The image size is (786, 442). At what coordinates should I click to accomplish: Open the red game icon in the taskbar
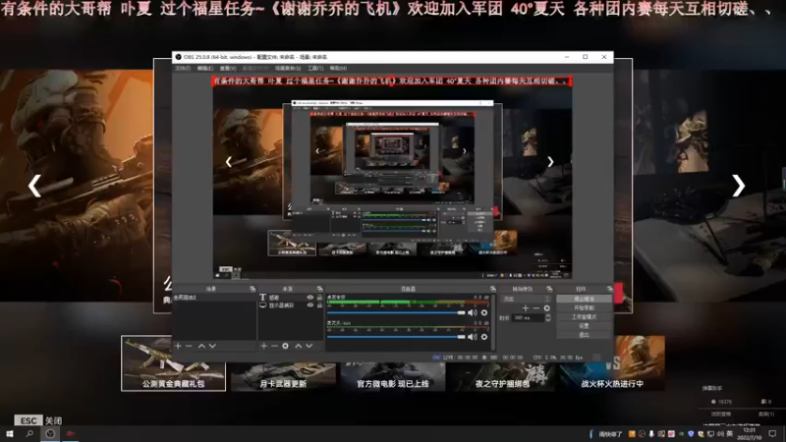click(x=71, y=433)
